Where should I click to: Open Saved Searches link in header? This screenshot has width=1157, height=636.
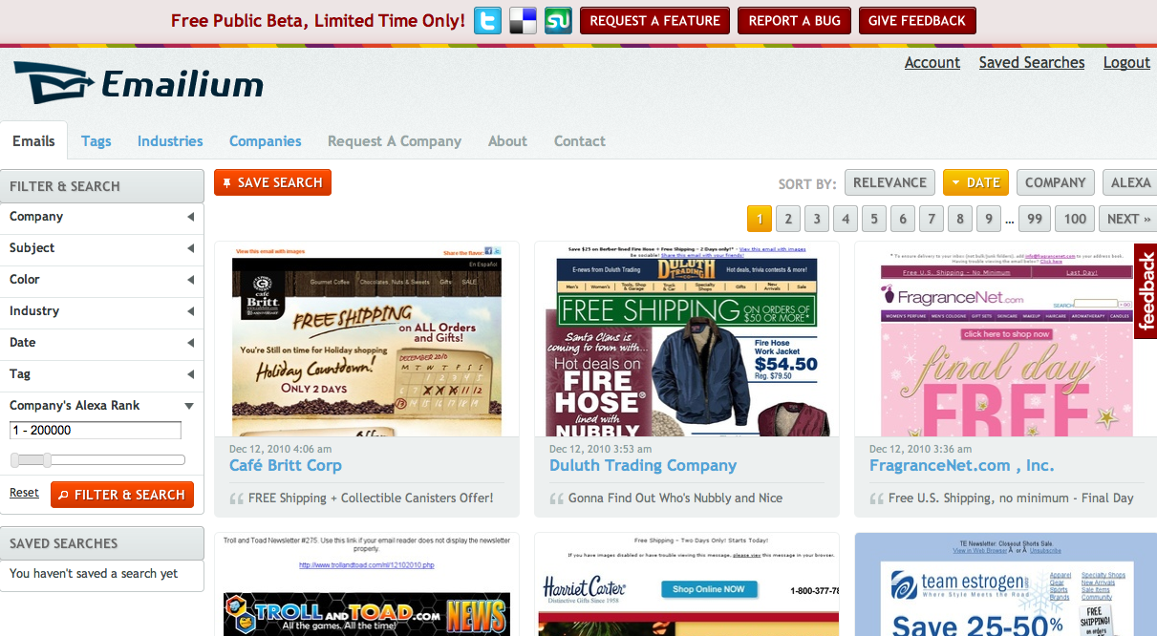click(1032, 62)
